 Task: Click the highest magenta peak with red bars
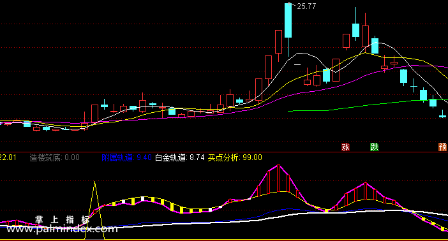[278, 166]
